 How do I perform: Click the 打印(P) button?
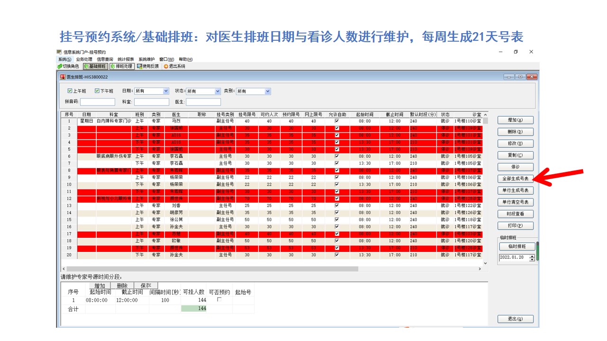515,226
